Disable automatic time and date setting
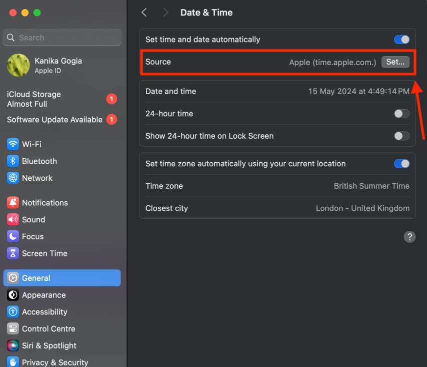The width and height of the screenshot is (427, 367). coord(401,39)
